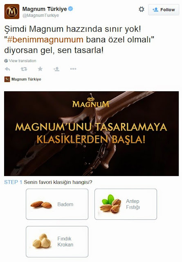Open the gear settings menu
Image resolution: width=182 pixels, height=262 pixels.
pos(142,9)
